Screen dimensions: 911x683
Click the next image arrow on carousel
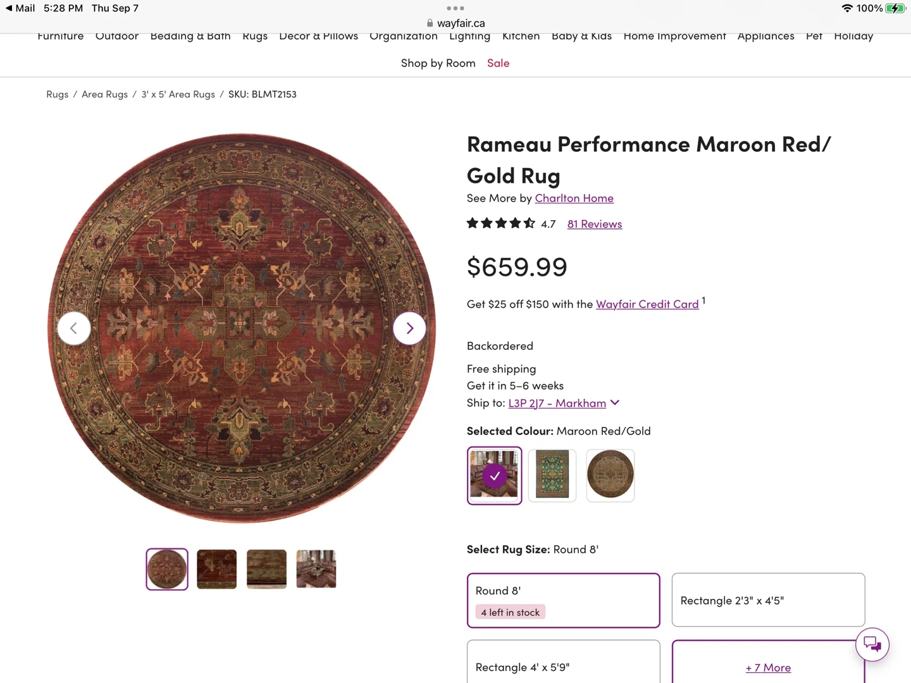click(x=409, y=328)
